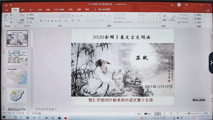
Task: Expand the shapes gallery more arrow
Action: pyautogui.click(x=160, y=21)
